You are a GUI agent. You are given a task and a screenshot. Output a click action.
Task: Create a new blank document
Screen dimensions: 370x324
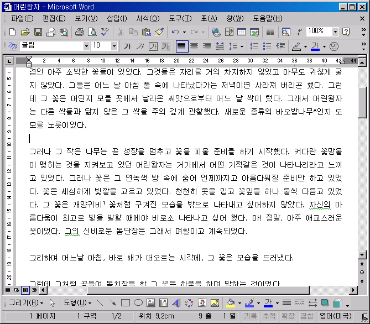coord(12,32)
